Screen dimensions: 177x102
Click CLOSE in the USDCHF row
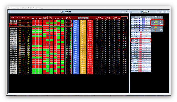pyautogui.click(x=90, y=71)
